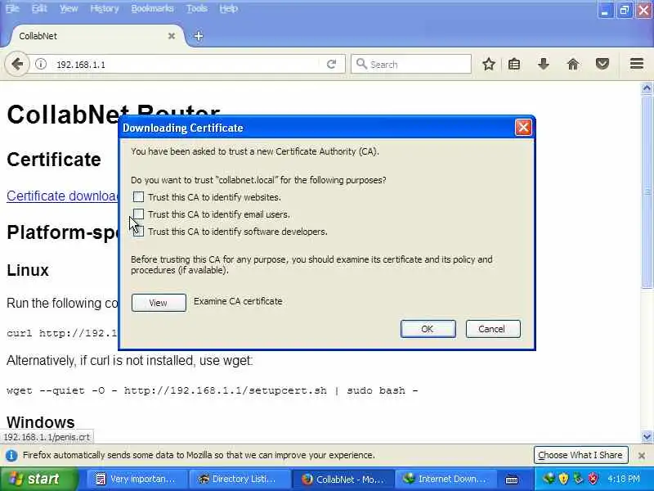Click the search magnifier icon
This screenshot has height=491, width=654.
click(361, 64)
